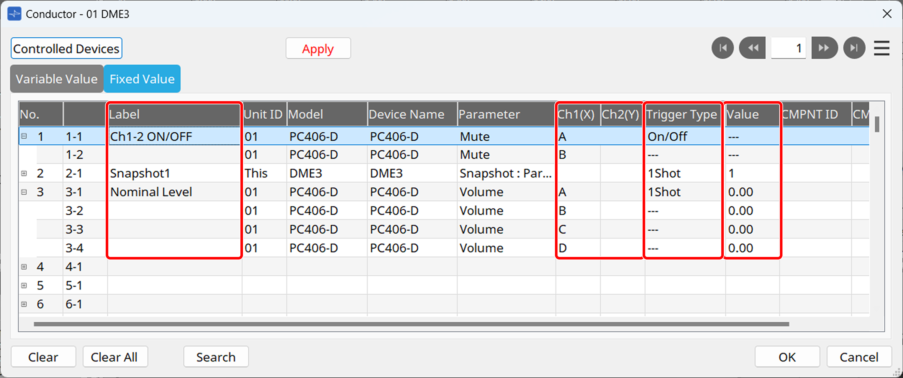903x378 pixels.
Task: Confirm changes with OK
Action: [x=787, y=357]
